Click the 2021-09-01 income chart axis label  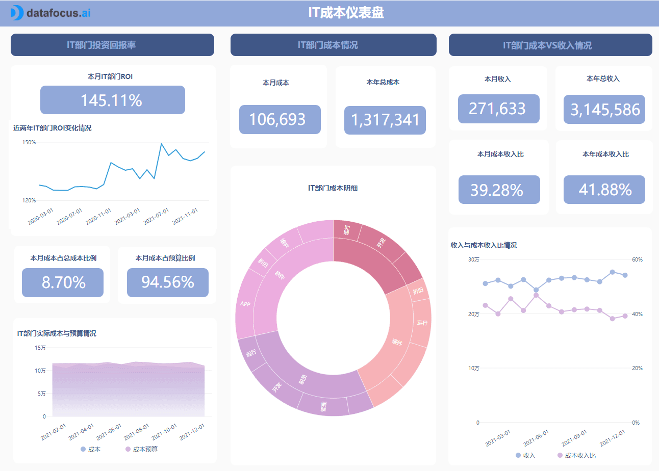pyautogui.click(x=574, y=438)
